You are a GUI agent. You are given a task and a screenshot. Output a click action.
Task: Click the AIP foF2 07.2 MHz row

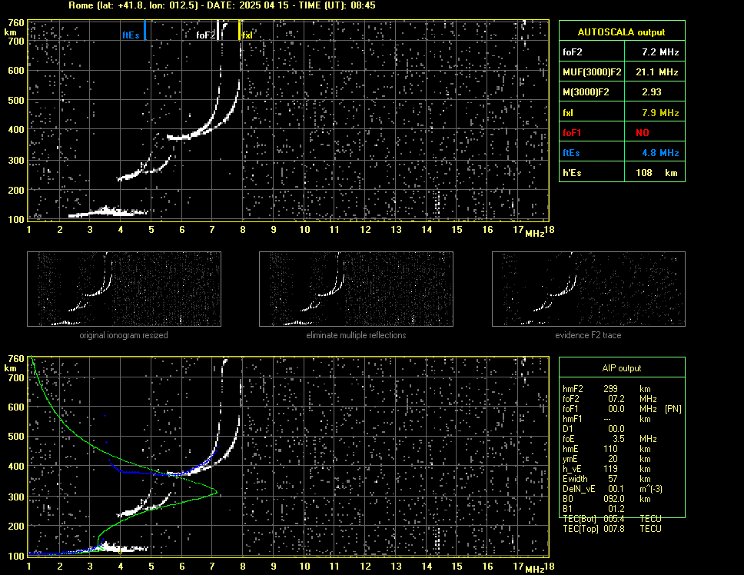pos(609,398)
